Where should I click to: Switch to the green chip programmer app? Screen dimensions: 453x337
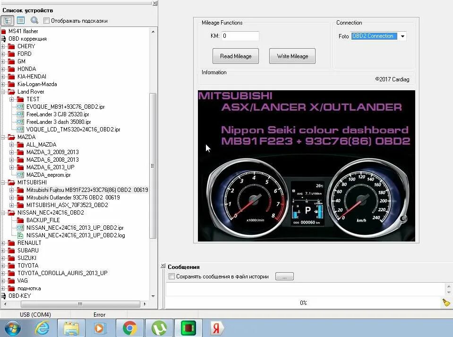point(188,328)
